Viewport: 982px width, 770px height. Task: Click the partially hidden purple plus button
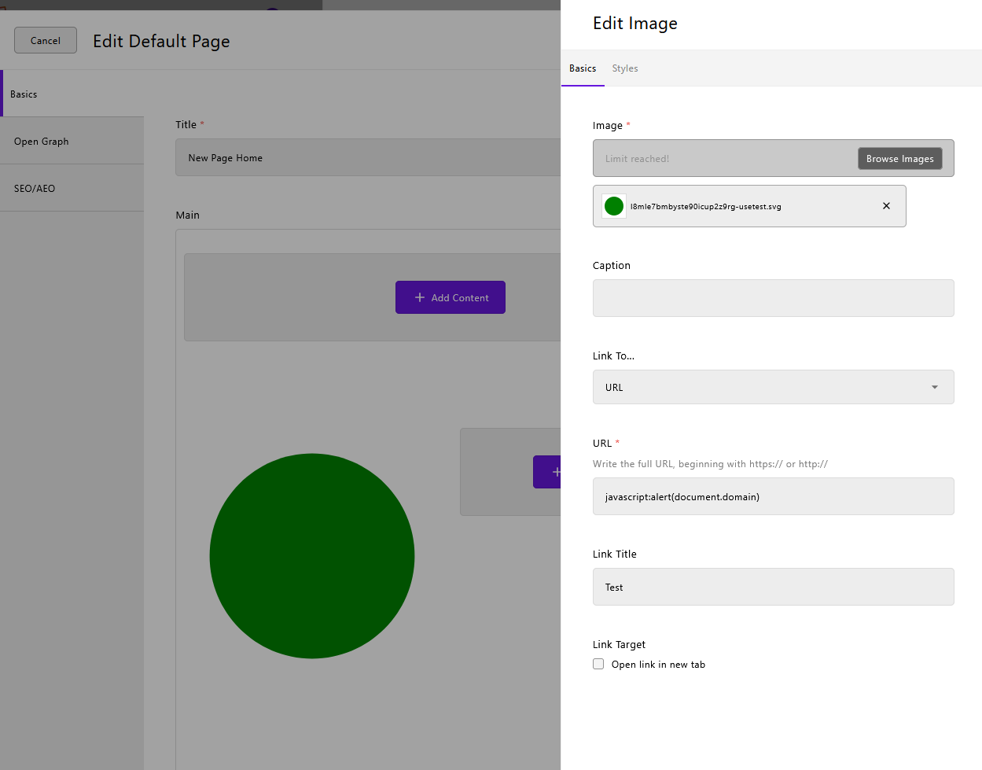(547, 472)
